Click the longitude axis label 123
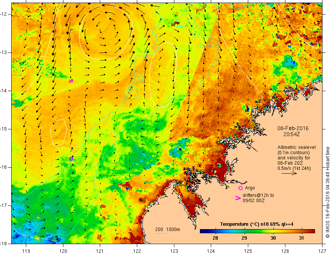 point(174,251)
